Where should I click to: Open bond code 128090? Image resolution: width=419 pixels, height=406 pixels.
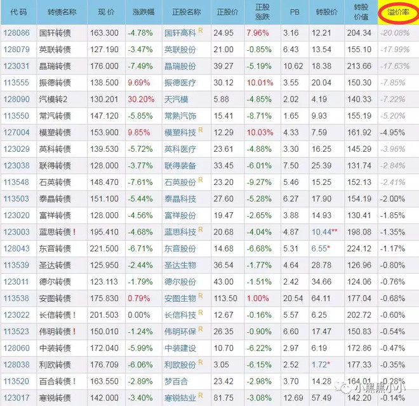tap(17, 99)
